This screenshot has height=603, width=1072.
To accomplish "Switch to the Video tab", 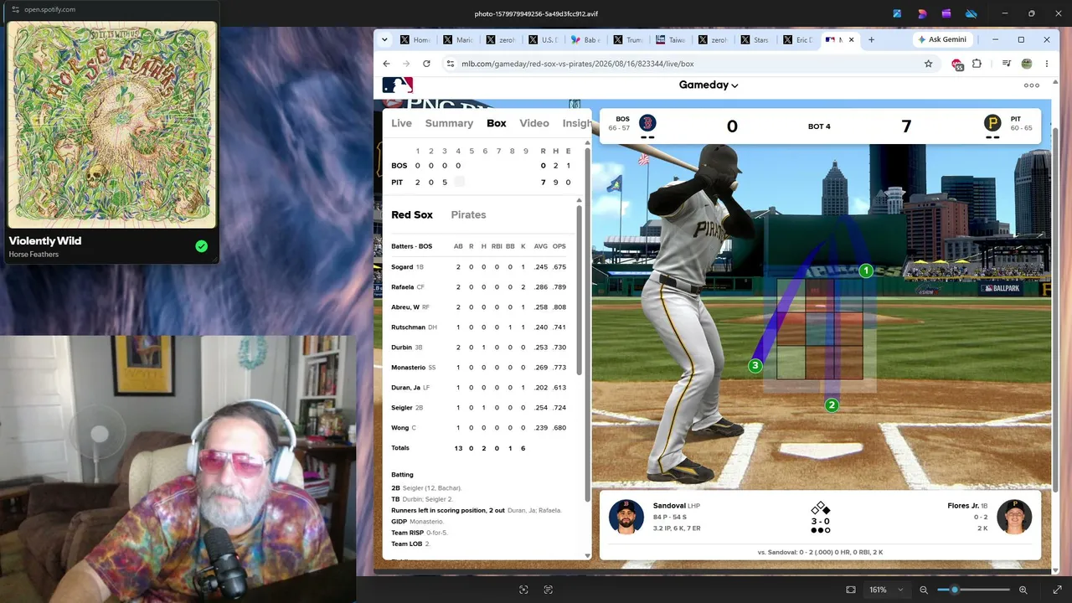I will pyautogui.click(x=534, y=123).
